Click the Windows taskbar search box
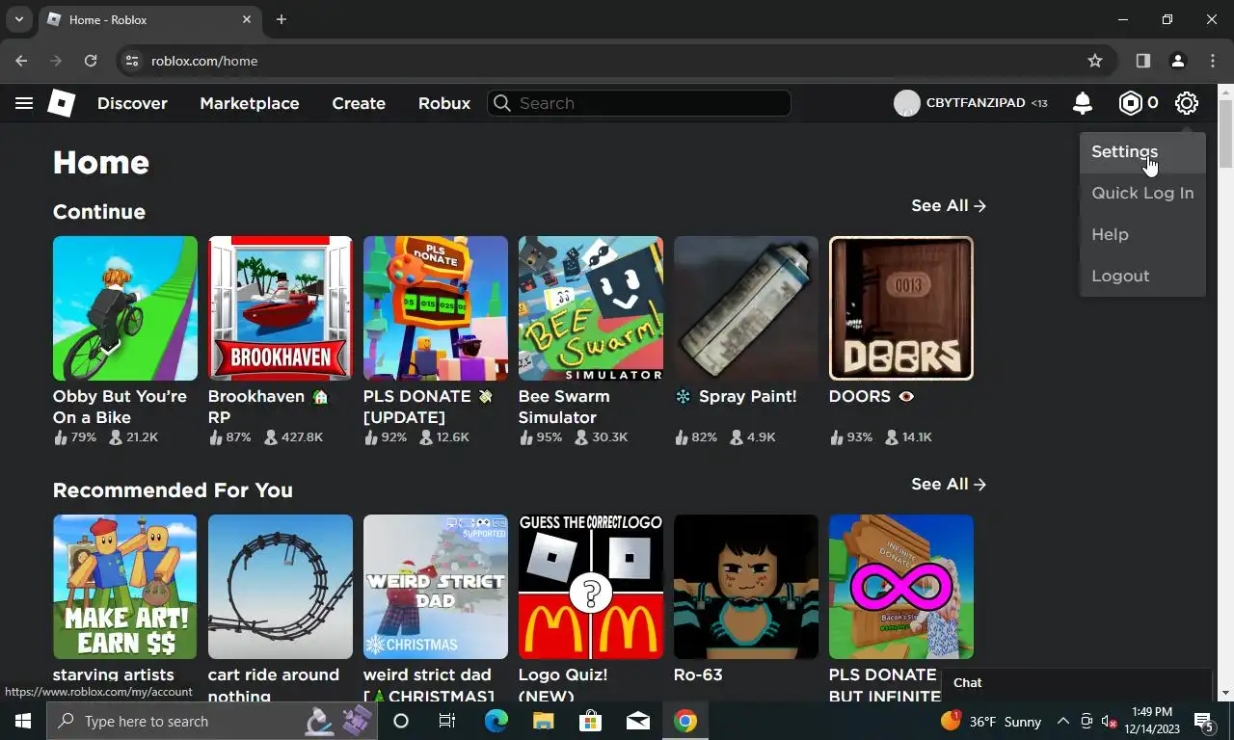The height and width of the screenshot is (740, 1234). click(x=211, y=721)
